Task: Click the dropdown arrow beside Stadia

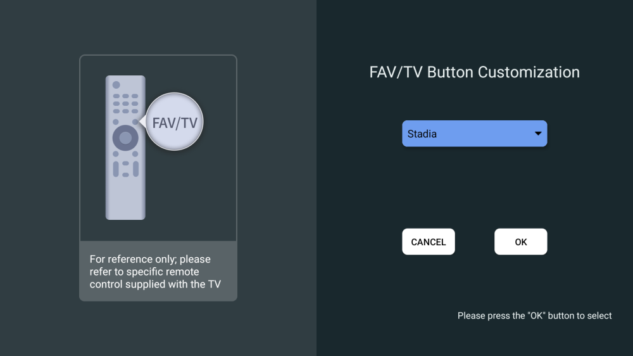Action: pos(538,134)
